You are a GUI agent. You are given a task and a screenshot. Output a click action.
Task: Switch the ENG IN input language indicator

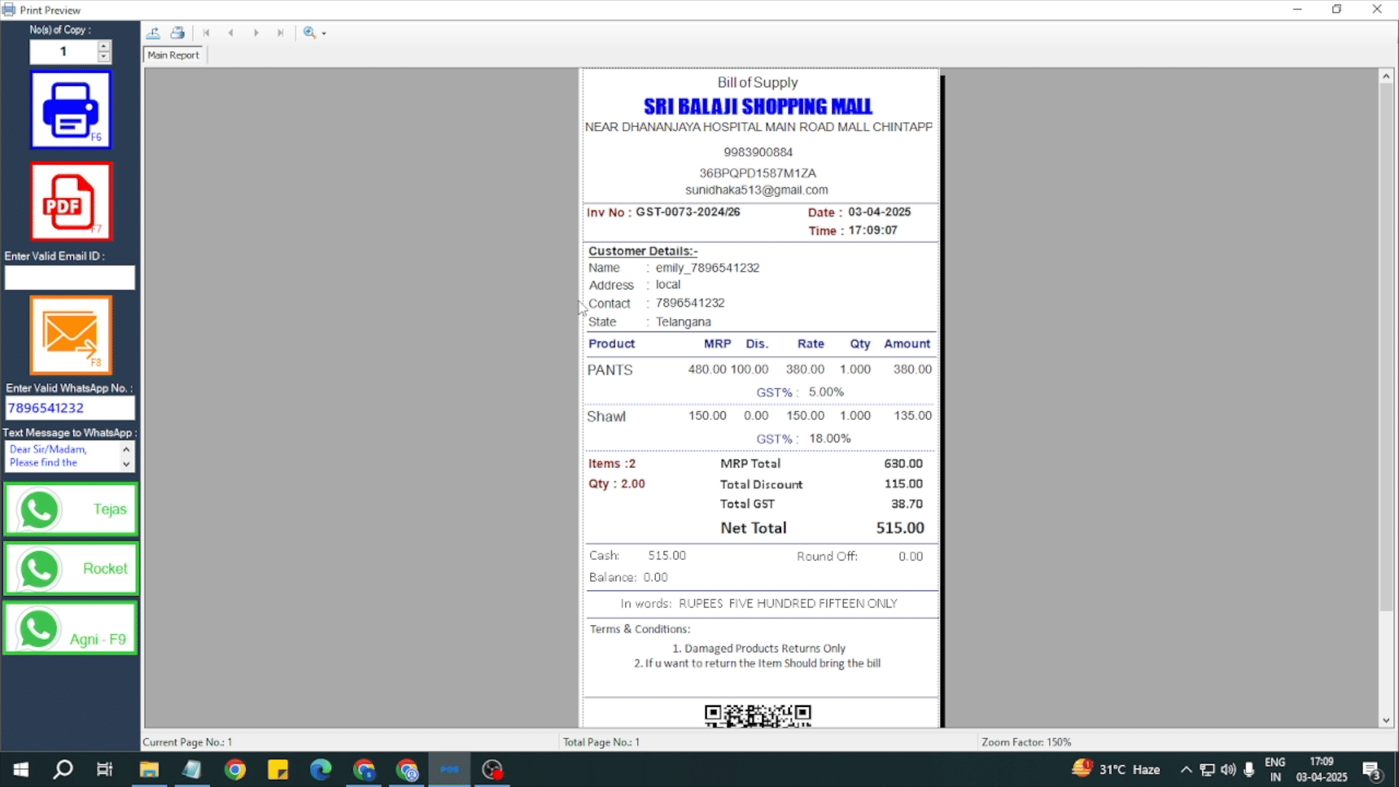point(1275,770)
